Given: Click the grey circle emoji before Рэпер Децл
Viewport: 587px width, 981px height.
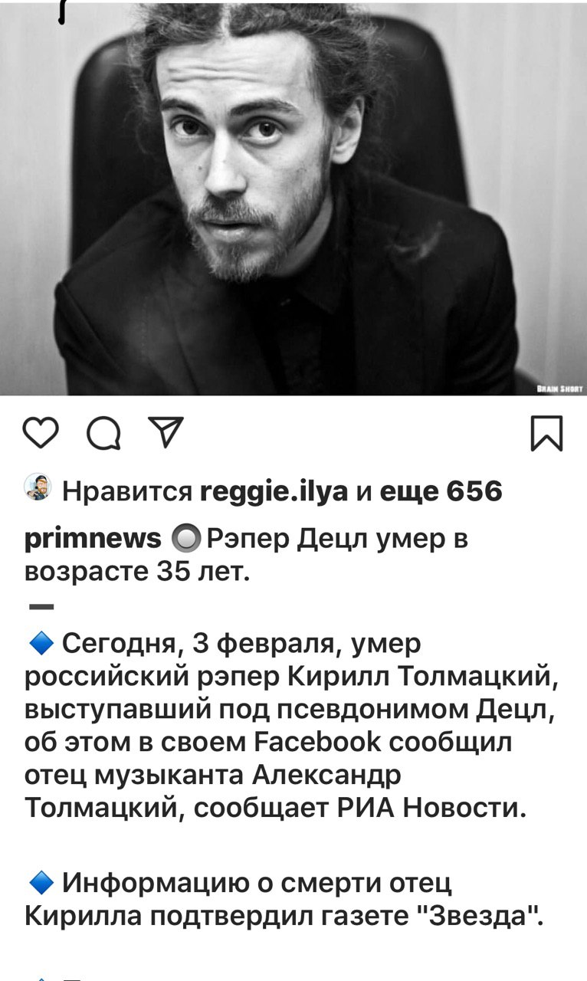Looking at the screenshot, I should pyautogui.click(x=185, y=540).
